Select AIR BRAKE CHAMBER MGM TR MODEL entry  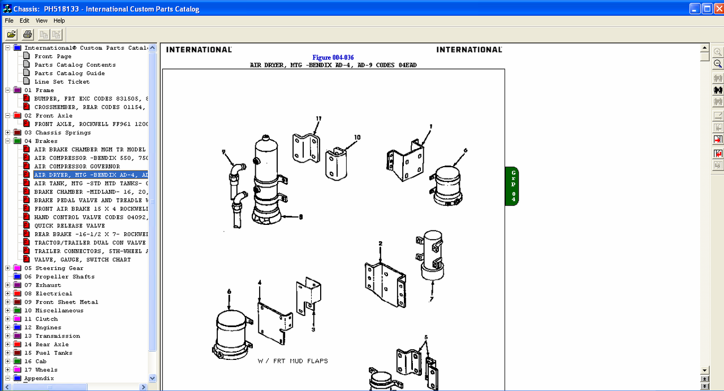click(91, 150)
